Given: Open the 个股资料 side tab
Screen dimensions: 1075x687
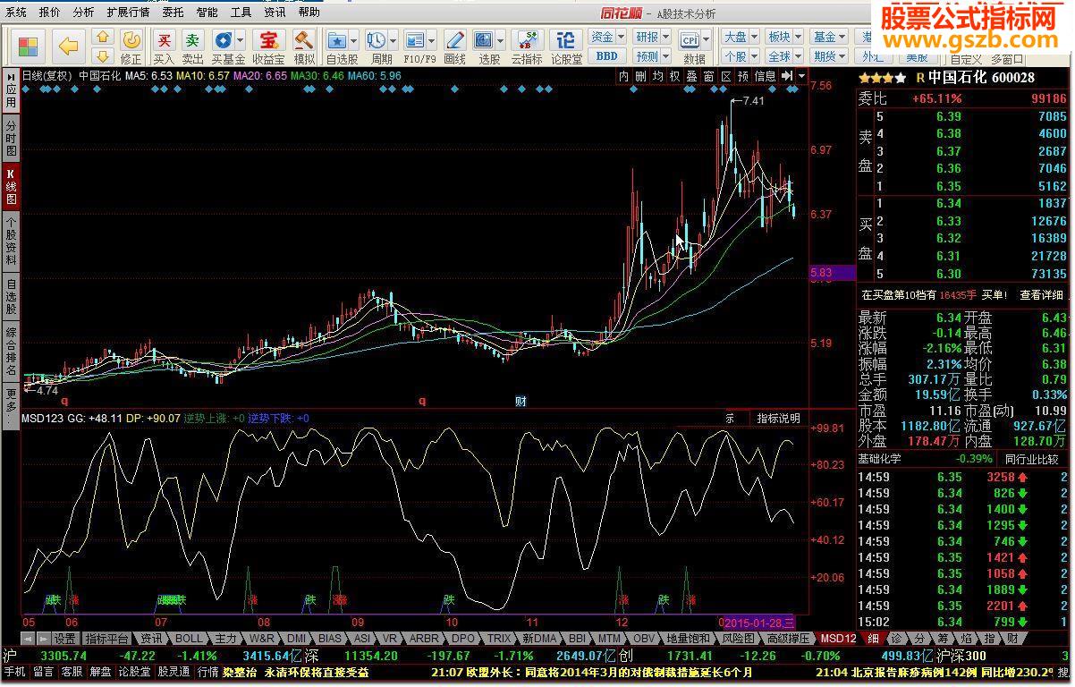Looking at the screenshot, I should [x=11, y=242].
